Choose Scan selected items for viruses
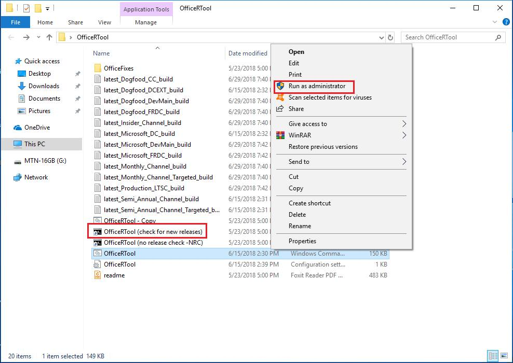513x363 pixels. [x=330, y=97]
